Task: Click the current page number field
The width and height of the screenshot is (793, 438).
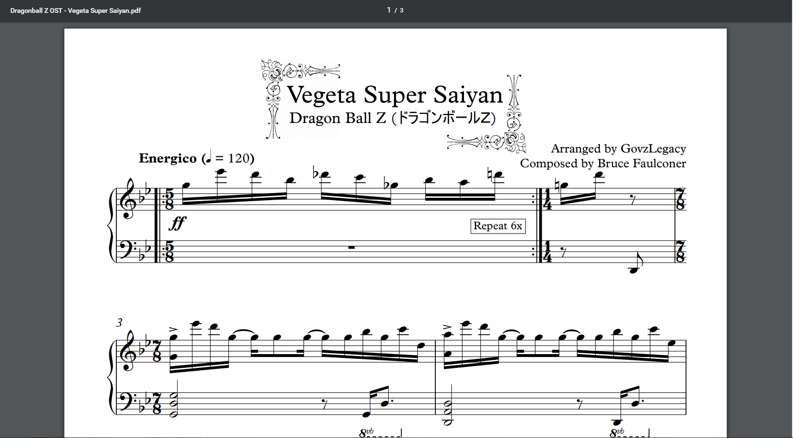Action: tap(389, 10)
